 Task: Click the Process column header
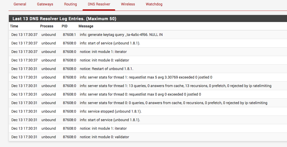(47, 26)
